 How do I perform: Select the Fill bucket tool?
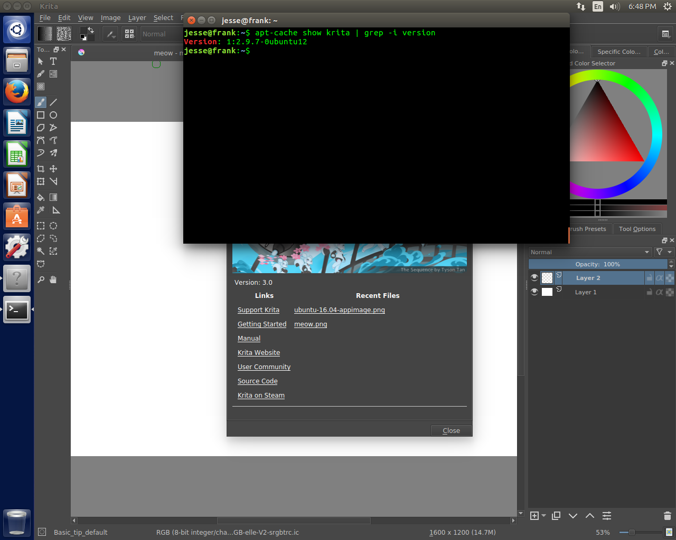(x=41, y=197)
